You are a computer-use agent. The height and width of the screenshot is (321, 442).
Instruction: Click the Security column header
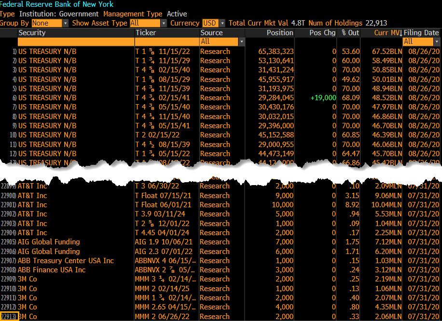pyautogui.click(x=32, y=33)
